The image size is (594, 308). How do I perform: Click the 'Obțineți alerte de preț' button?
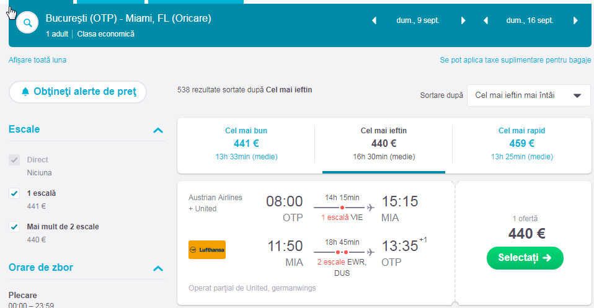[78, 92]
